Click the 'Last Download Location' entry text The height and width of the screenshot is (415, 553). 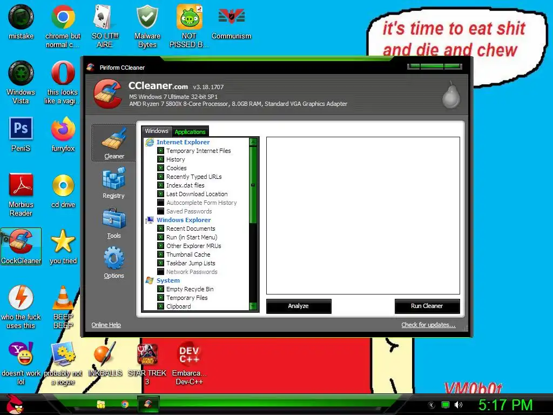click(197, 194)
